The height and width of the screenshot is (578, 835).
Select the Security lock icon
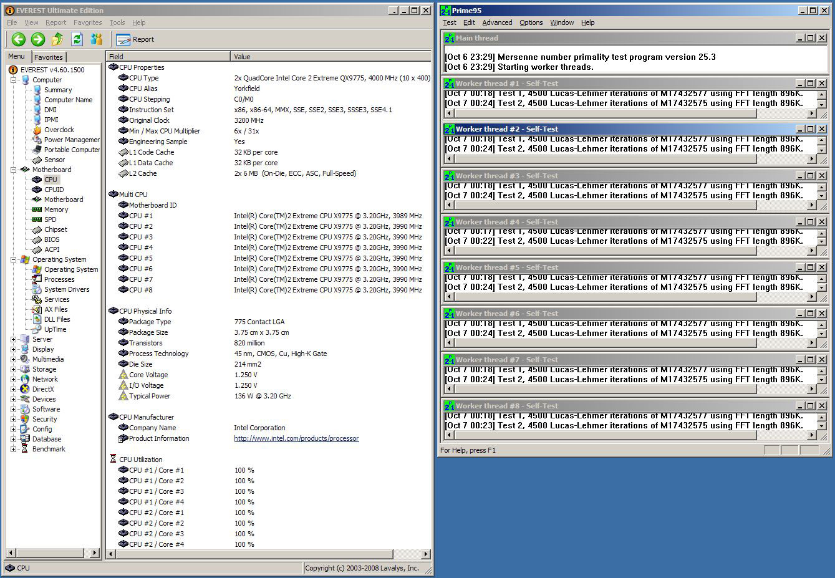coord(25,419)
